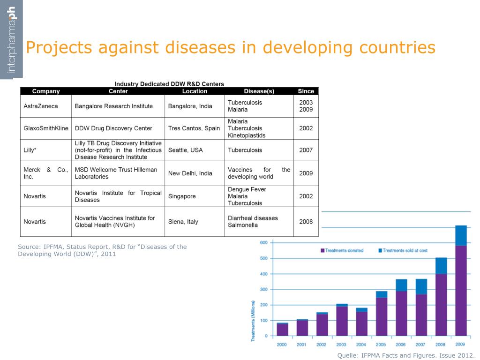This screenshot has width=480, height=360.
Task: Click the '300' y-axis label
Action: click(263, 289)
